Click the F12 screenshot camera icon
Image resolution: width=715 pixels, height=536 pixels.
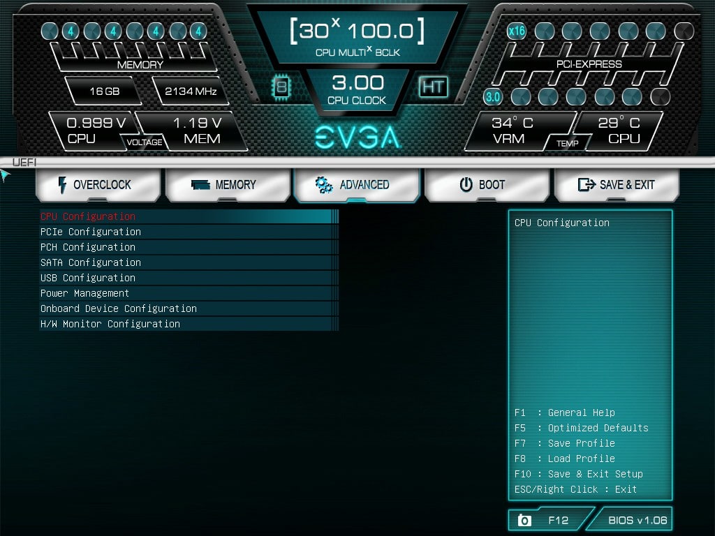point(524,520)
